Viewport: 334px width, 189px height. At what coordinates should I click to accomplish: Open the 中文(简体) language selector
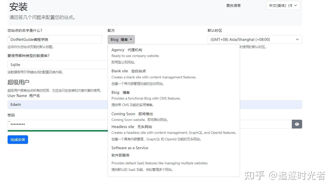point(283,5)
